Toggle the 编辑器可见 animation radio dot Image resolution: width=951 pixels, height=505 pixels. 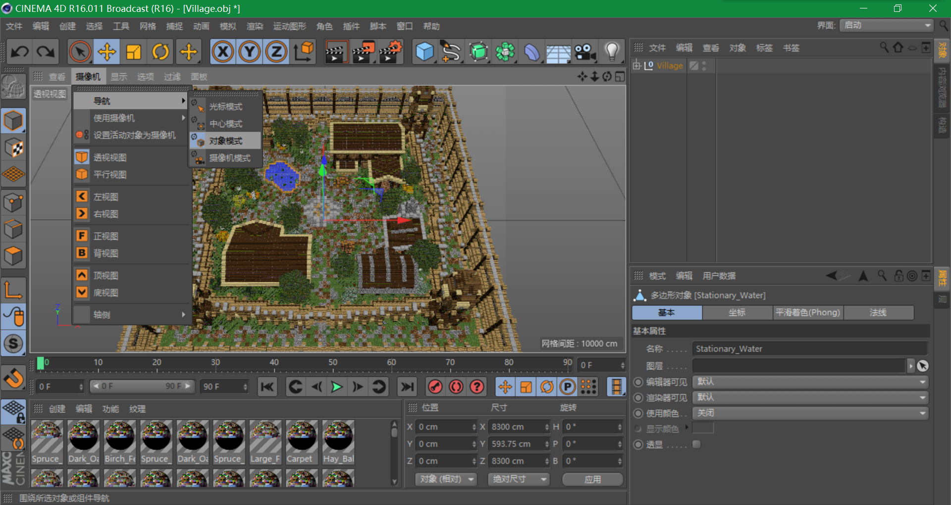[x=638, y=382]
